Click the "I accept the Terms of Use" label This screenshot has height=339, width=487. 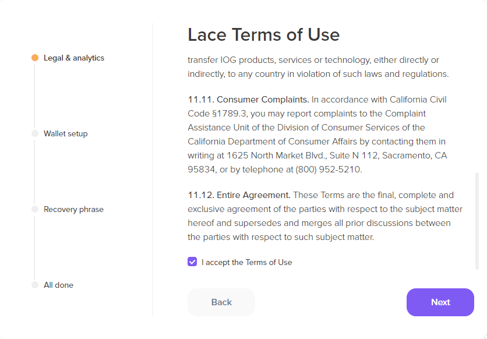pyautogui.click(x=246, y=262)
